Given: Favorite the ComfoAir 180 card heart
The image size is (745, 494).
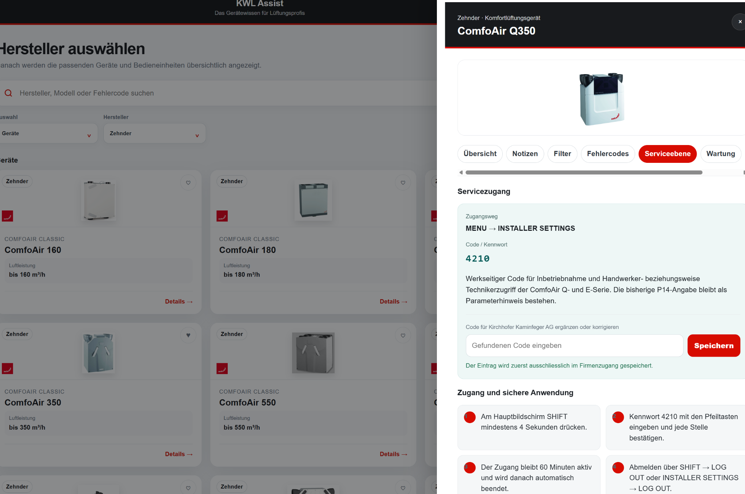Looking at the screenshot, I should [x=403, y=182].
